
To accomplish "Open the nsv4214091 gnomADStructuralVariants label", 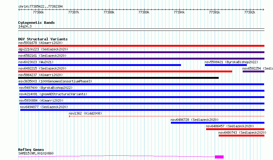I will point(53,94).
